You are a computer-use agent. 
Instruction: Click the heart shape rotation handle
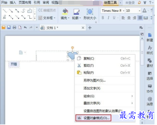click(72, 47)
